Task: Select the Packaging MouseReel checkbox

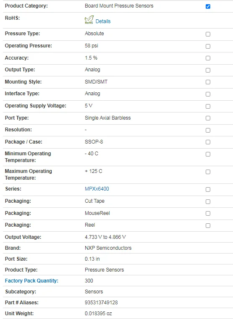Action: tap(208, 213)
